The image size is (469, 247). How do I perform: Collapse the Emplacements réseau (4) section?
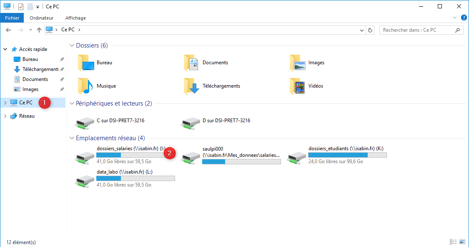(72, 138)
